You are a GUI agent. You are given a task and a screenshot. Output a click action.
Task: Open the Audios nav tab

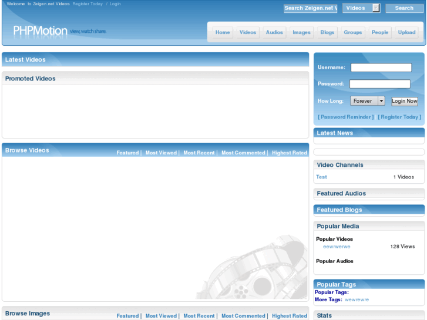pos(274,32)
